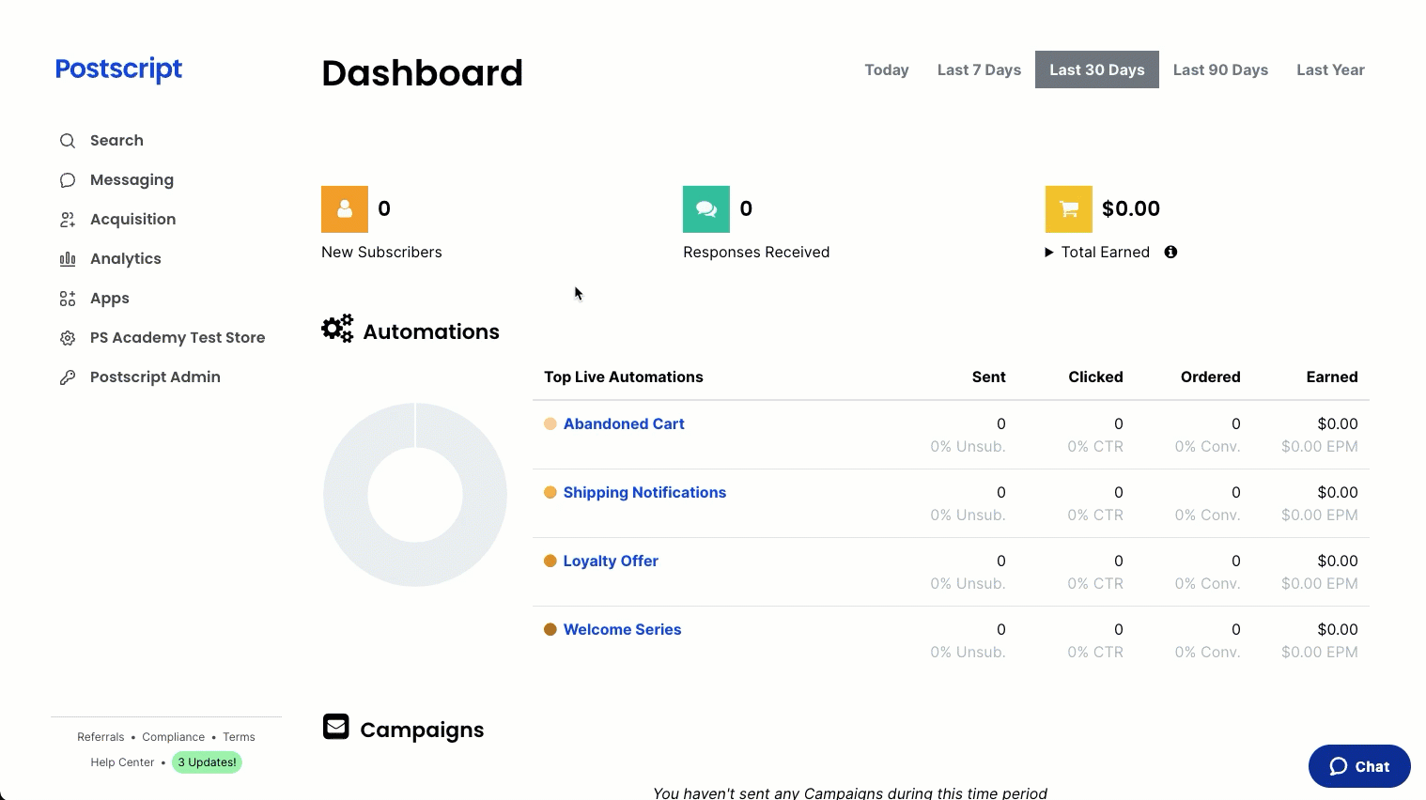Open the Chat support widget
This screenshot has height=800, width=1426.
tap(1358, 766)
